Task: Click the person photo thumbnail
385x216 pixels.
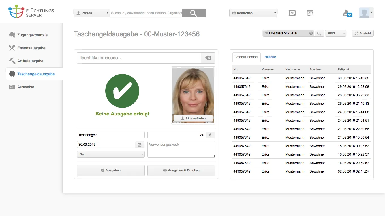Action: pyautogui.click(x=193, y=95)
